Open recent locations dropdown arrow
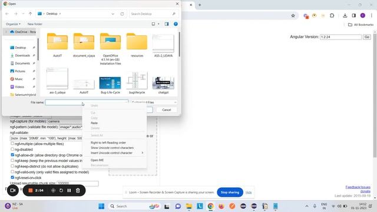Image resolution: width=377 pixels, height=212 pixels. 23,14
